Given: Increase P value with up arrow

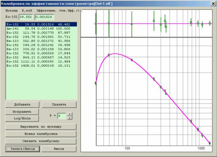Looking at the screenshot, I should coord(69,114).
